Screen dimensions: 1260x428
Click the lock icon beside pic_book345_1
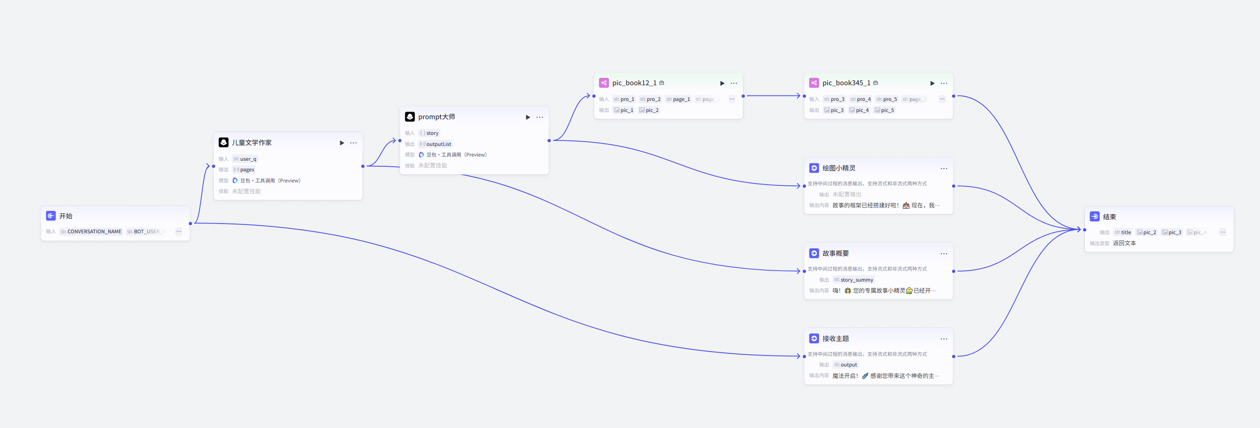coord(876,83)
